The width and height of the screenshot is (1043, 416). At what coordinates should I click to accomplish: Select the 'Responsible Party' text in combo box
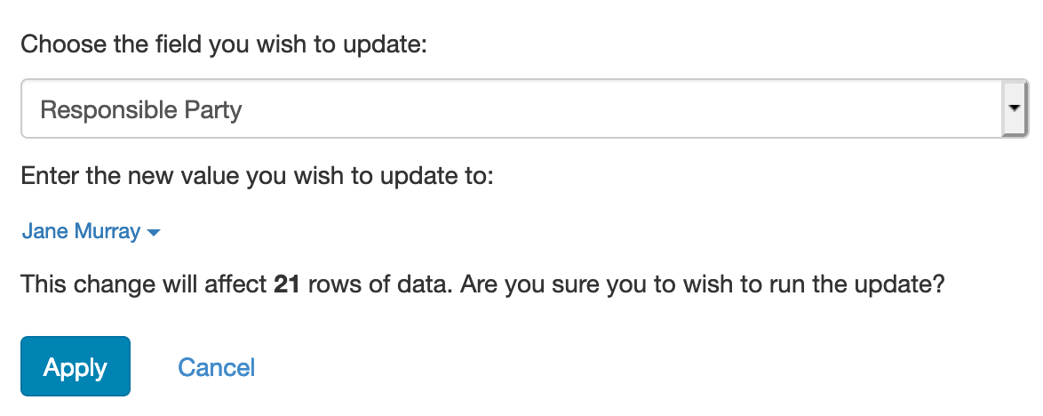pyautogui.click(x=141, y=110)
